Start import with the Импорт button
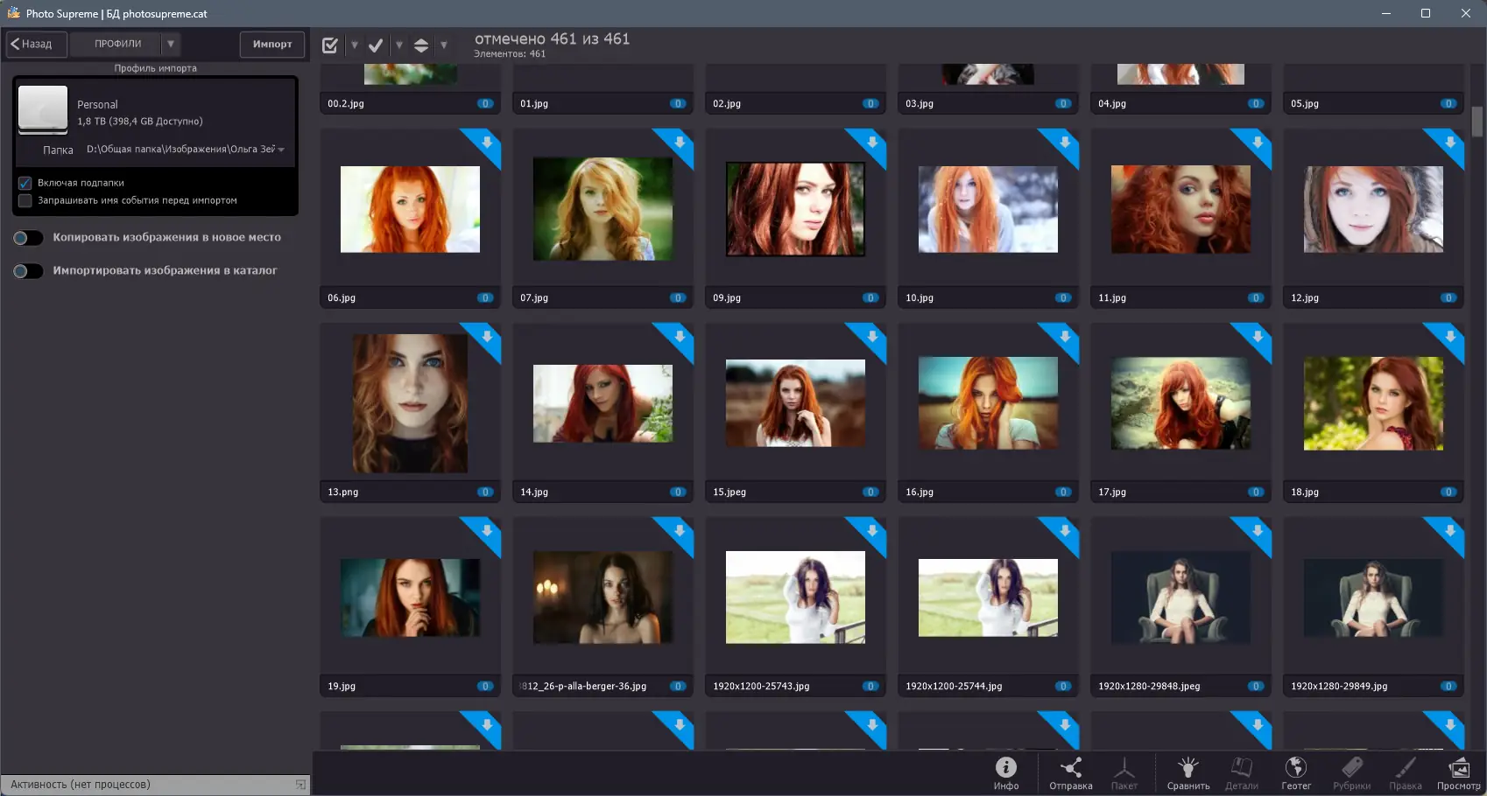 pos(272,44)
